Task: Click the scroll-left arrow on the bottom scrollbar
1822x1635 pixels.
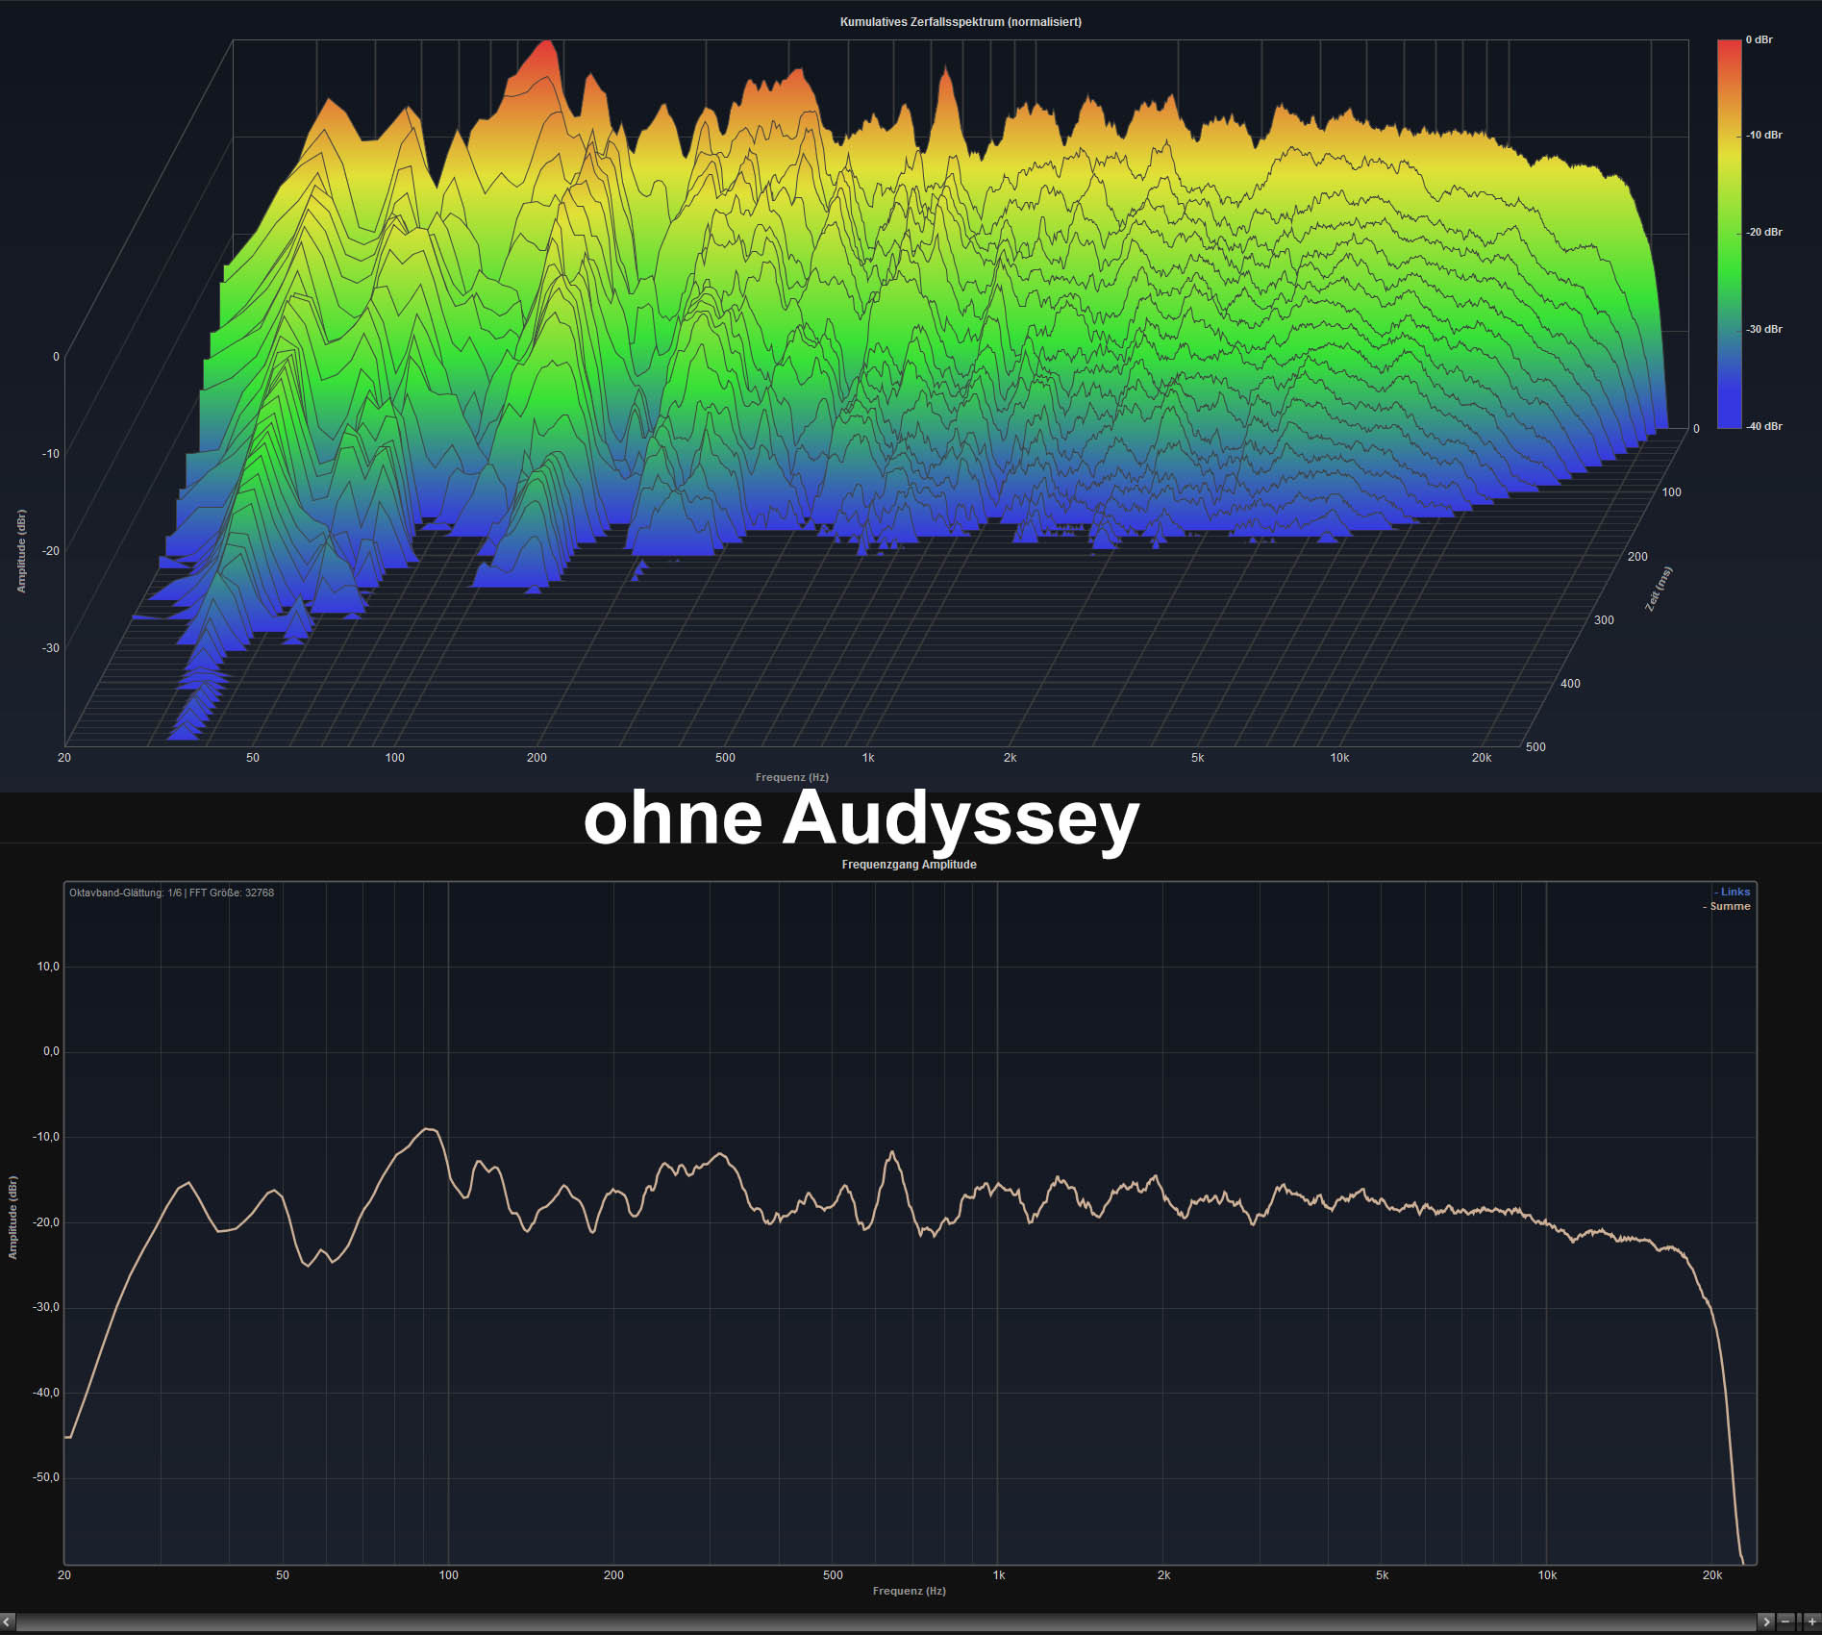Action: point(8,1622)
